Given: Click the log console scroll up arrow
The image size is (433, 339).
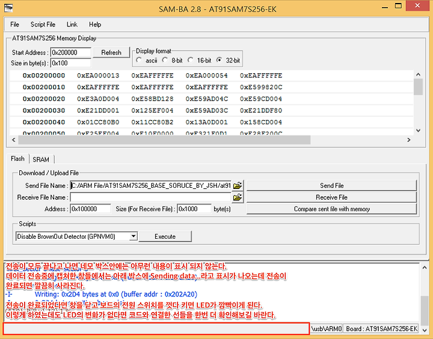Looking at the screenshot, I should [x=425, y=268].
